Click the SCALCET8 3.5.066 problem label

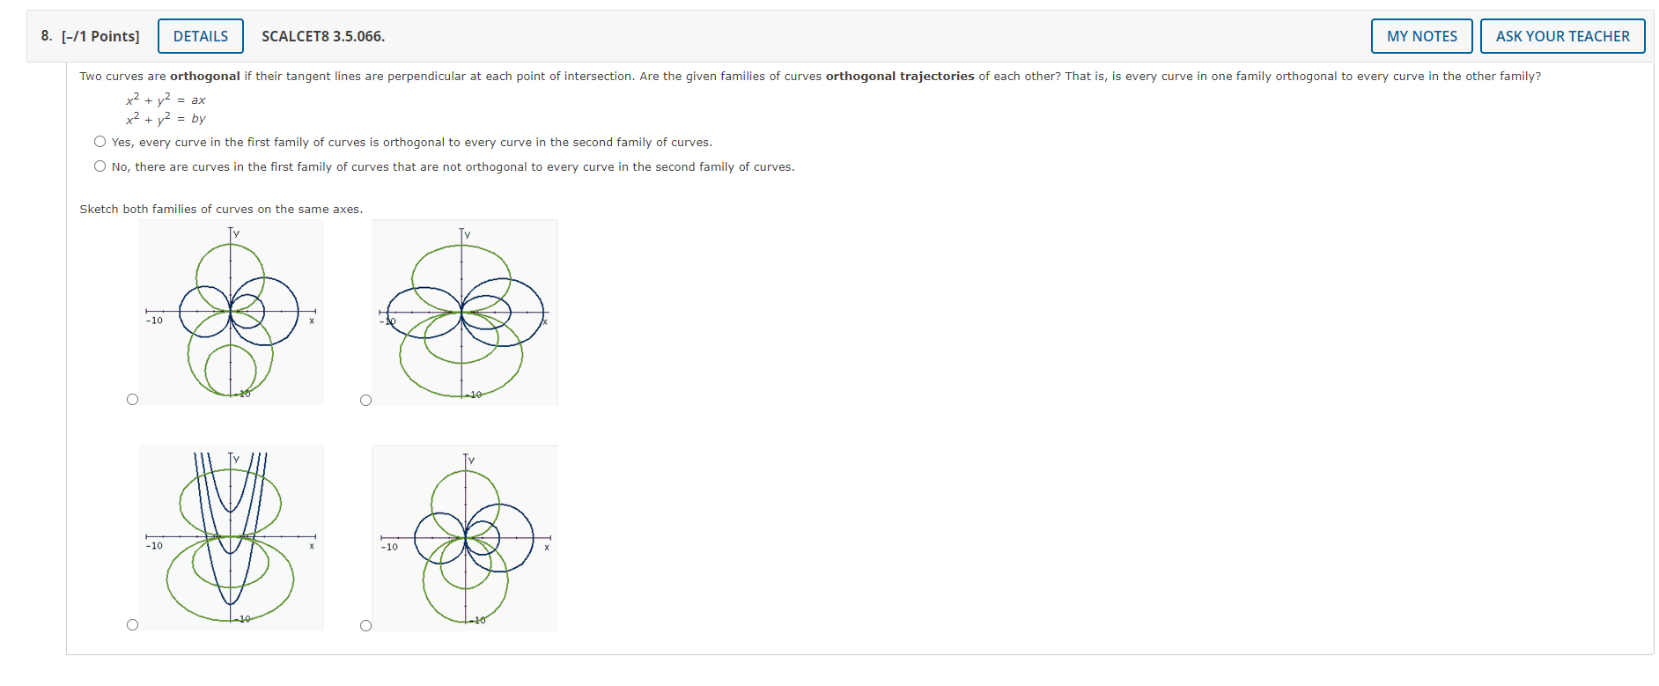pyautogui.click(x=322, y=36)
